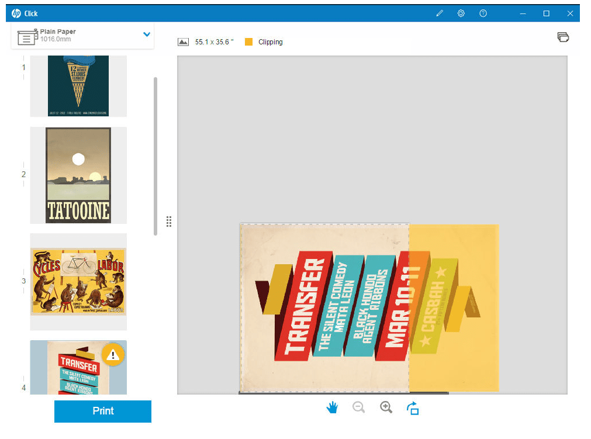This screenshot has height=439, width=591.
Task: Rotate the previewed image
Action: [x=413, y=407]
